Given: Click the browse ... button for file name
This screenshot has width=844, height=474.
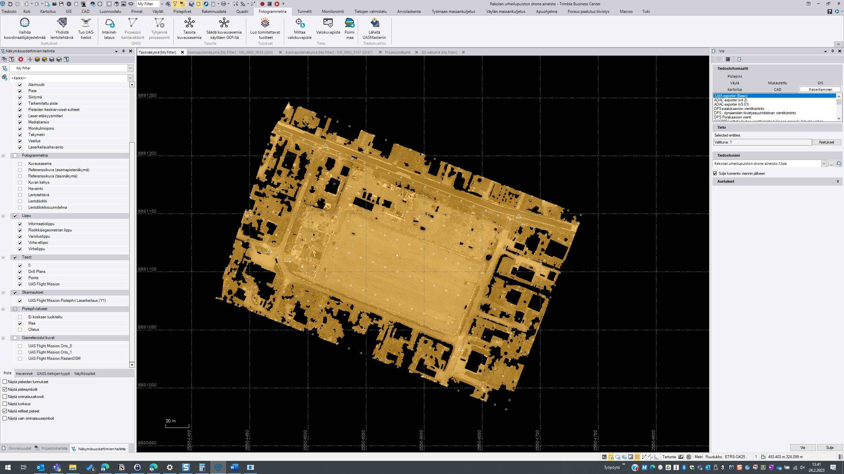Looking at the screenshot, I should 831,164.
